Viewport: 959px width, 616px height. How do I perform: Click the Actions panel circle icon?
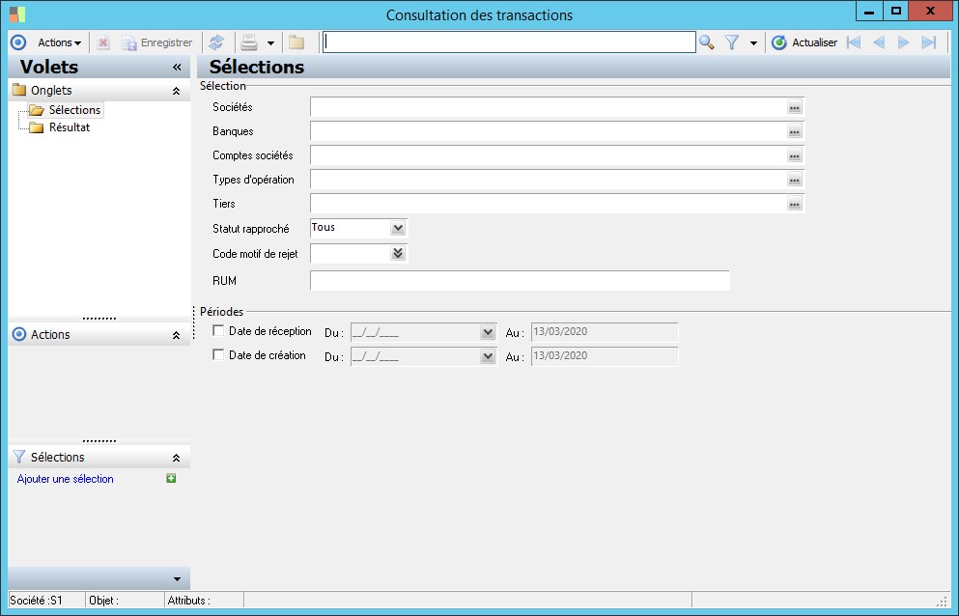point(19,334)
